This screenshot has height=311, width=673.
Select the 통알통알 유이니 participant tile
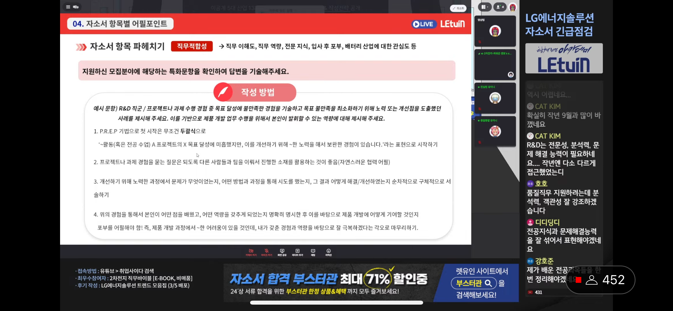495,131
